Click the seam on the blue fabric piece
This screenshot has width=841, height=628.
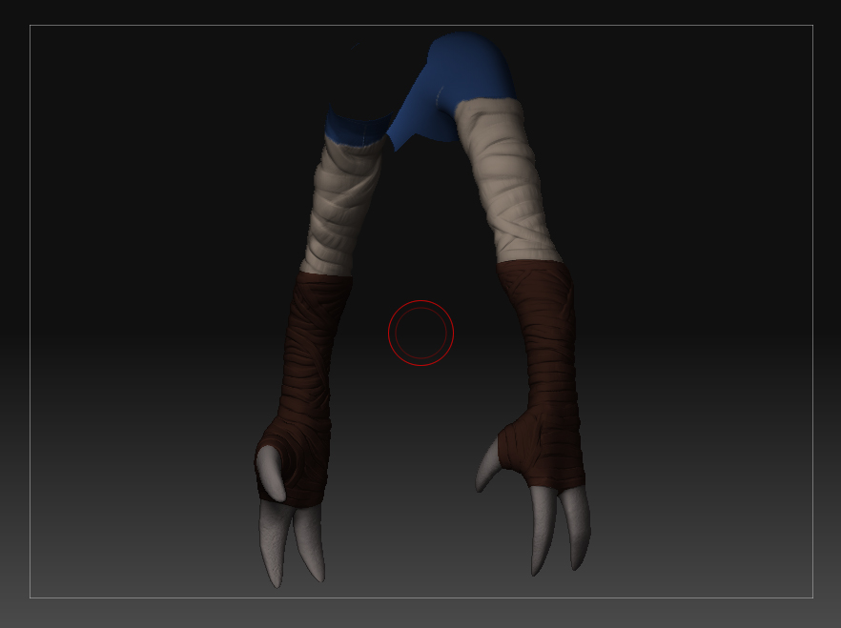(439, 95)
